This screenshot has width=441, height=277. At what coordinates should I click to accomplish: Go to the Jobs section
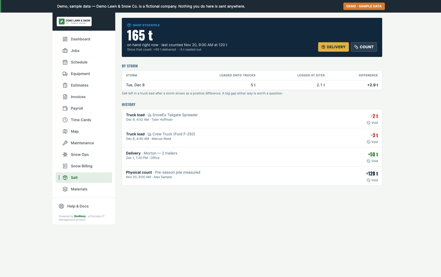84,51
